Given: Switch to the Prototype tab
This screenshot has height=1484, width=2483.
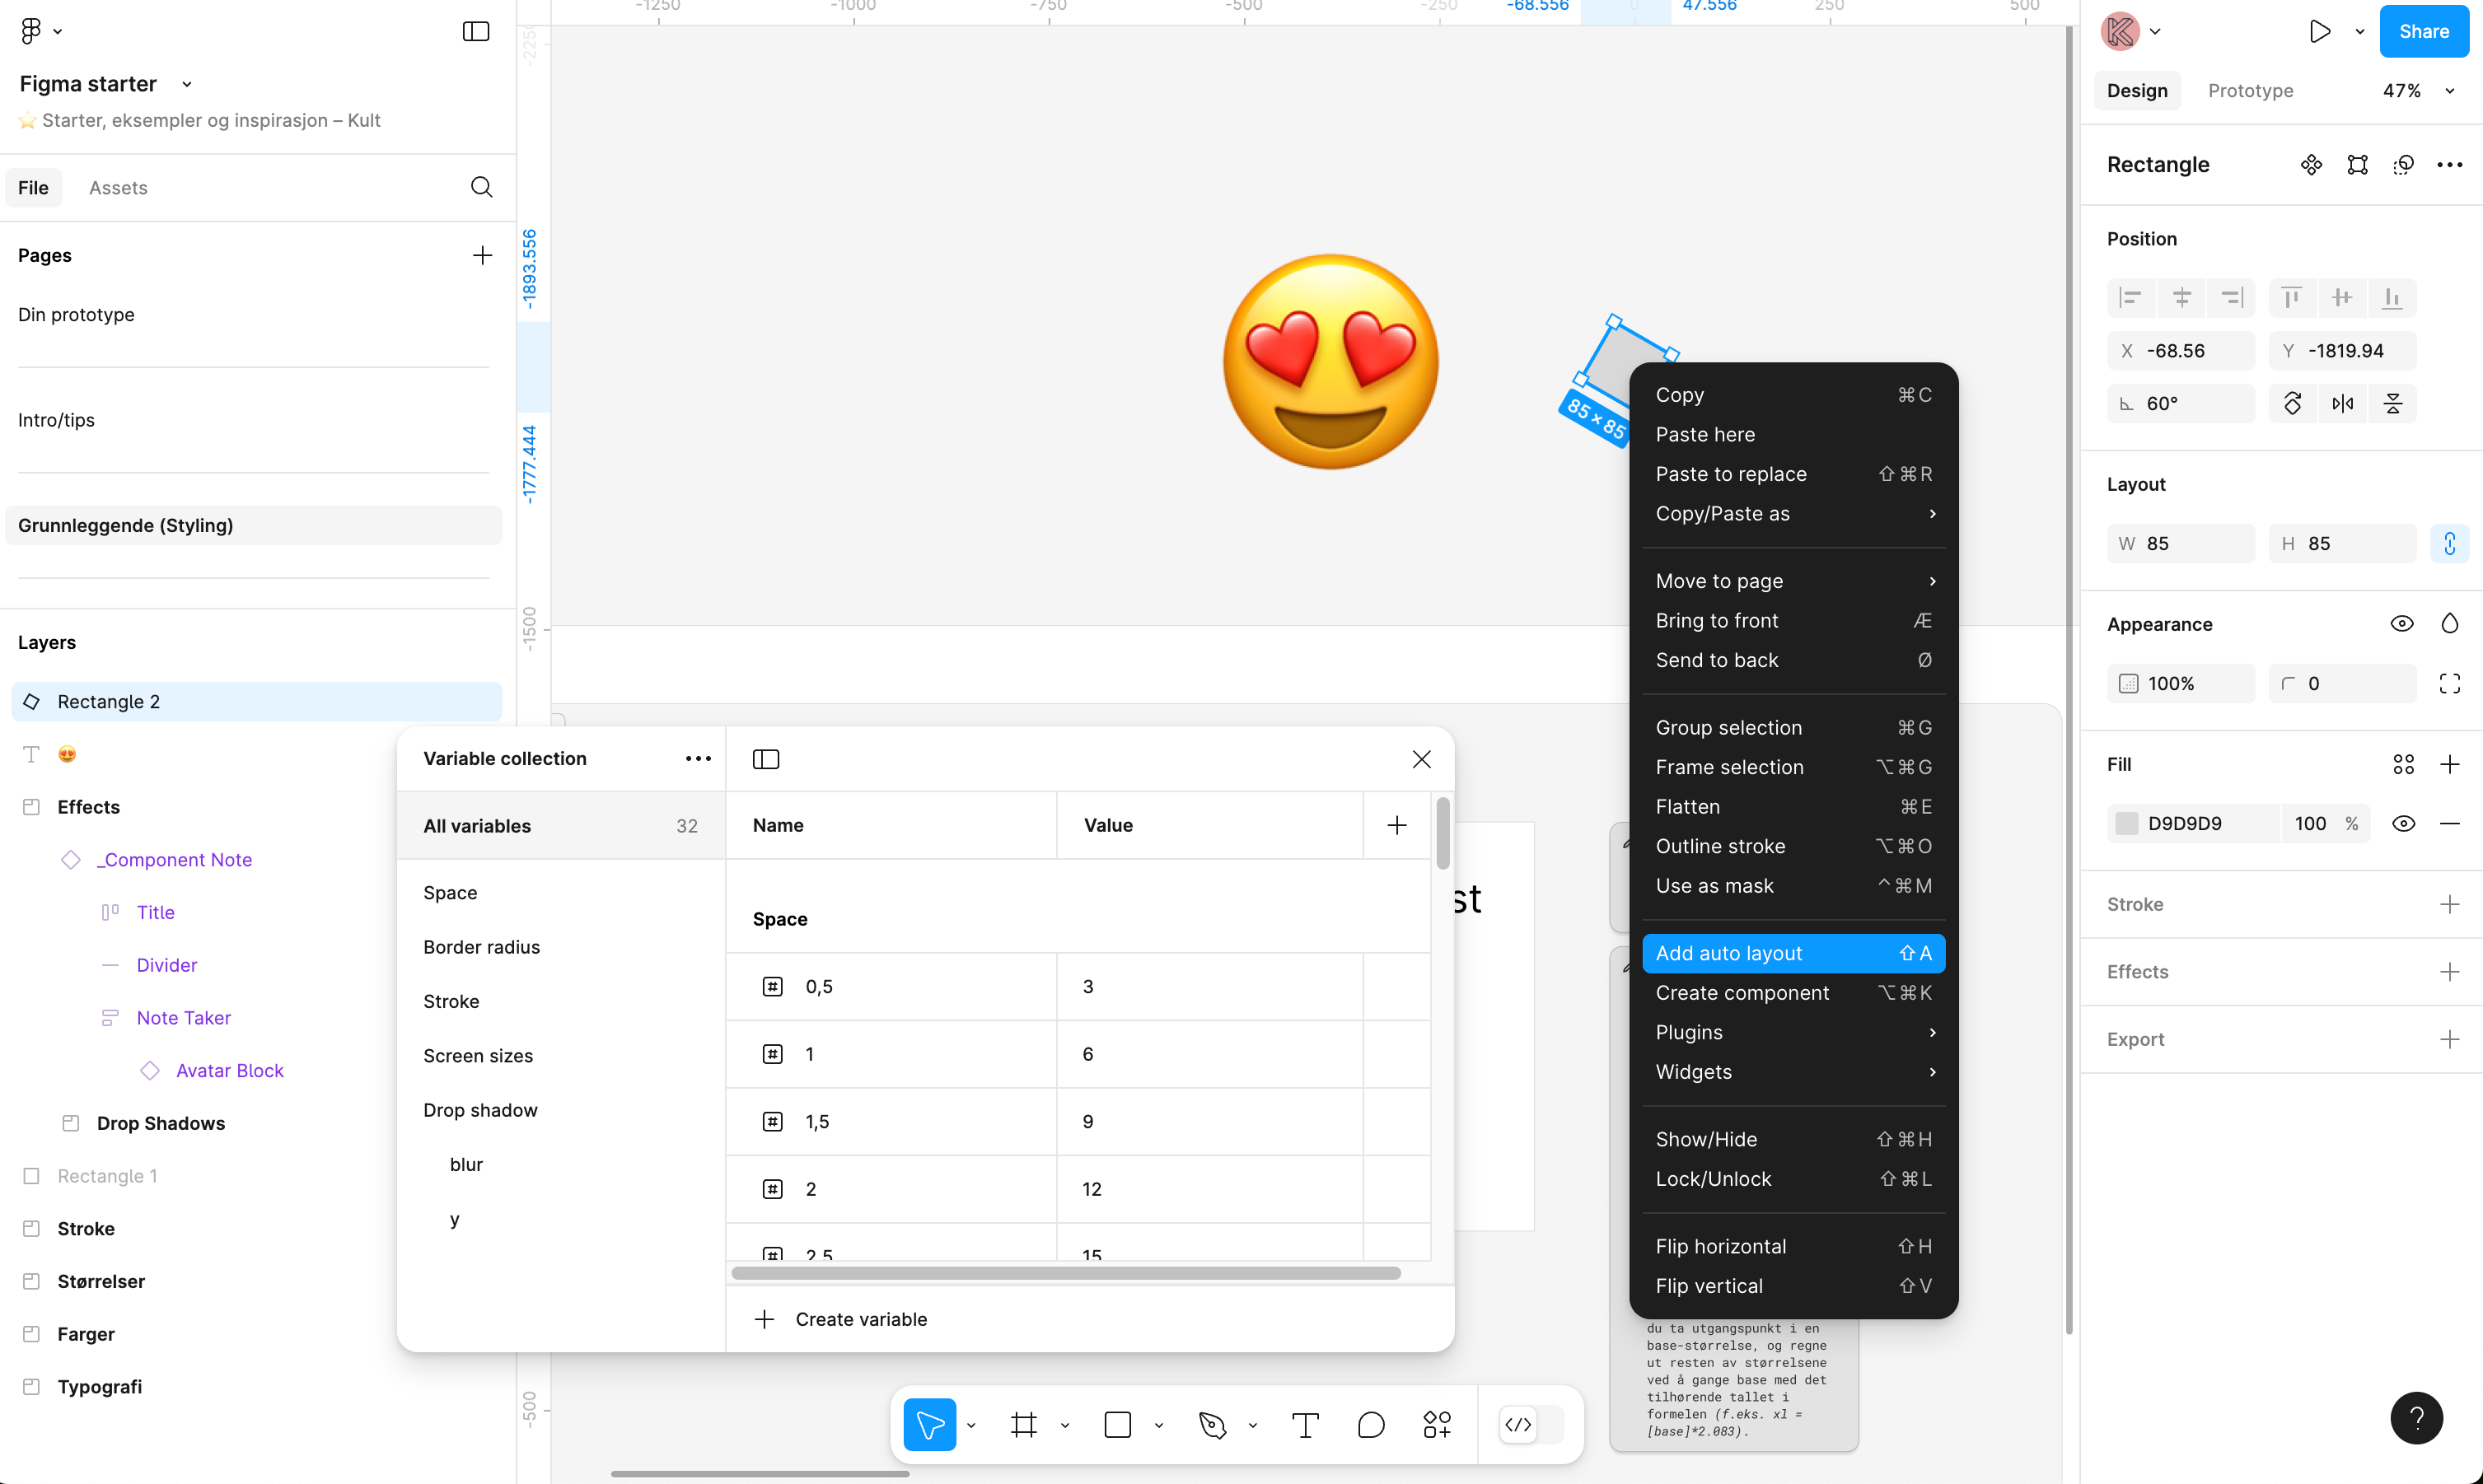Looking at the screenshot, I should click(x=2250, y=90).
